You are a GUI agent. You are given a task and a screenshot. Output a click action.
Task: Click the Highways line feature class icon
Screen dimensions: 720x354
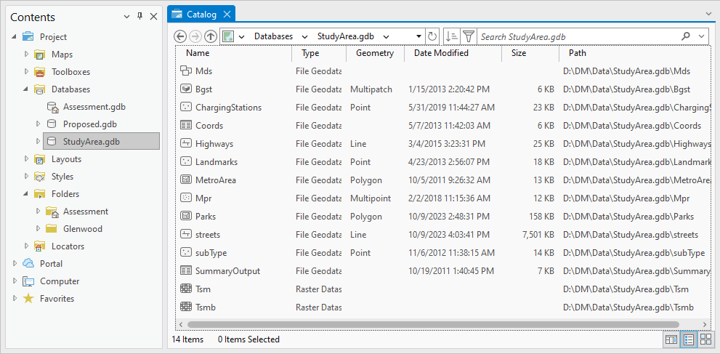pyautogui.click(x=185, y=144)
